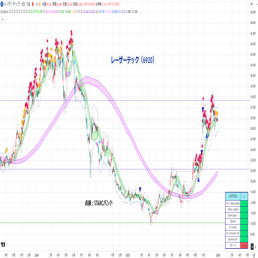
Task: Click the green 30,779 legend value
Action: pos(33,12)
